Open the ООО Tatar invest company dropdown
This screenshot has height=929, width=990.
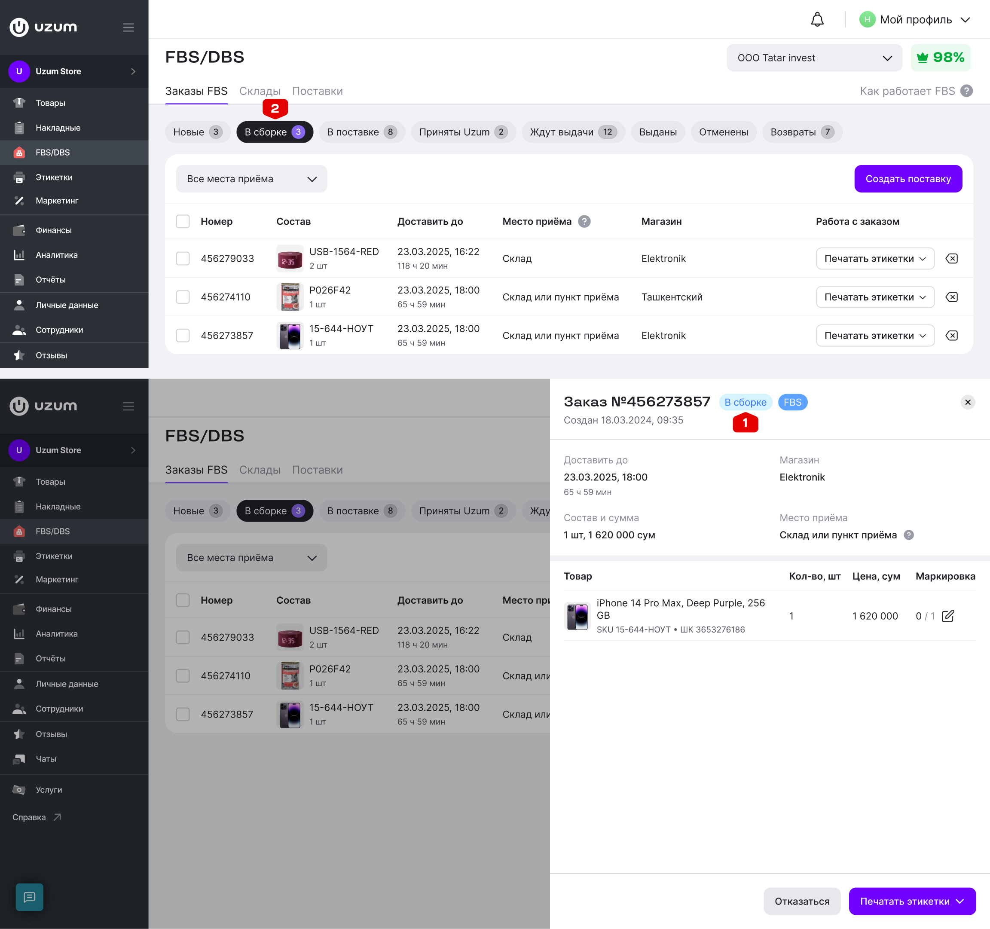click(x=814, y=58)
